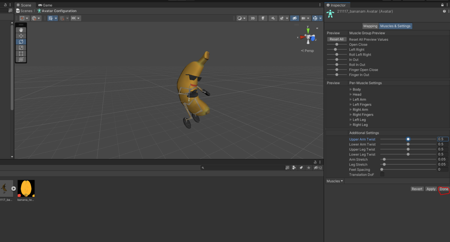Click the Reset All button
The width and height of the screenshot is (450, 242).
coord(336,39)
